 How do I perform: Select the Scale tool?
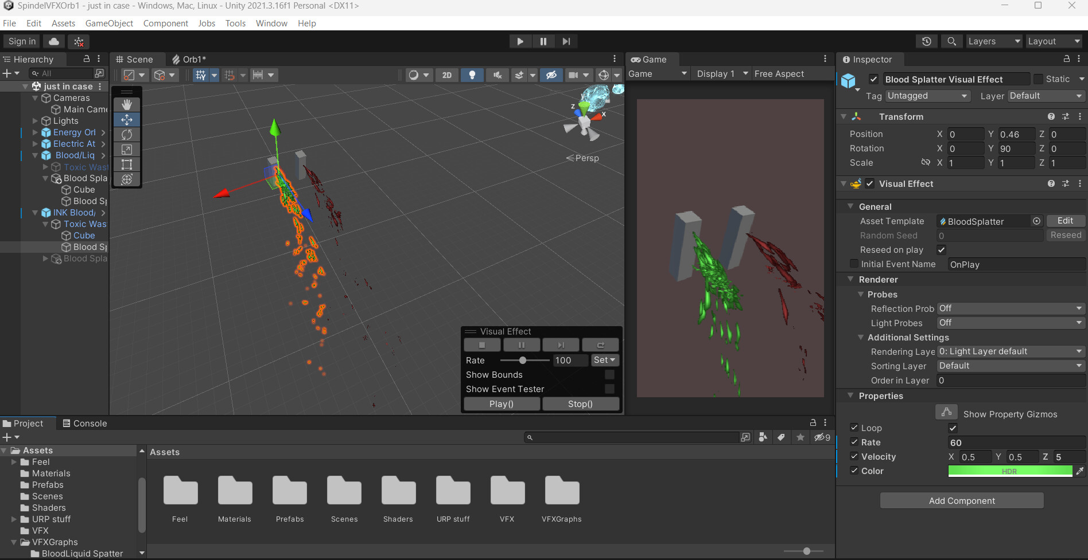pyautogui.click(x=126, y=150)
